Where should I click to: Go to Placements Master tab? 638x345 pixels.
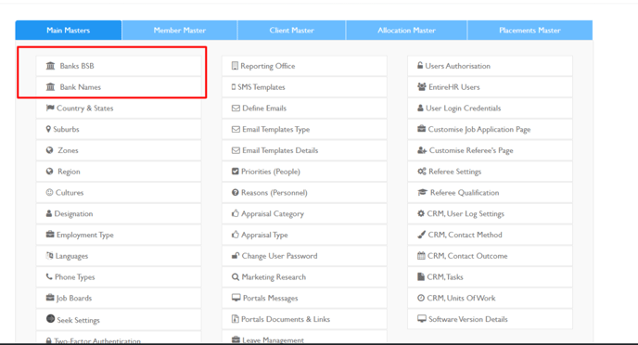[530, 30]
